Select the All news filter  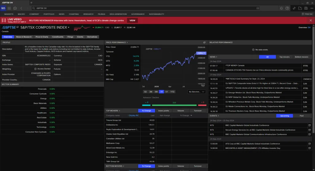click(x=267, y=57)
